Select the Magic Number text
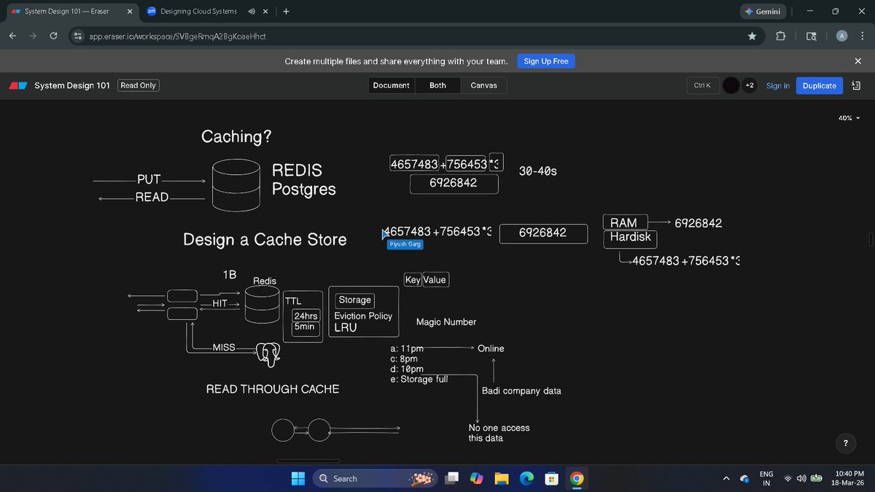The width and height of the screenshot is (875, 492). (x=446, y=321)
